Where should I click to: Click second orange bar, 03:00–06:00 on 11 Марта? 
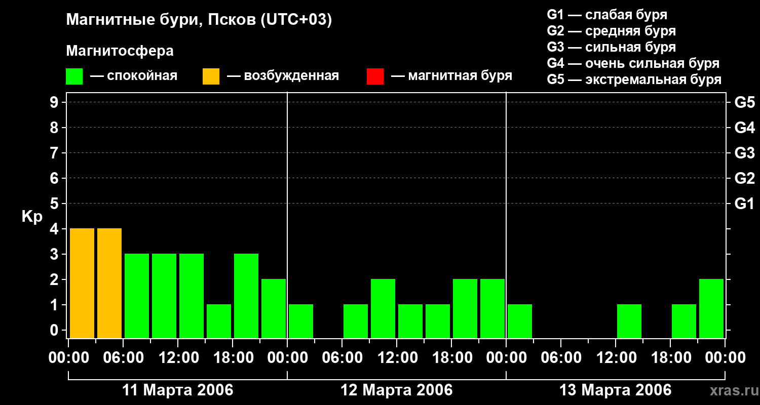(x=109, y=283)
